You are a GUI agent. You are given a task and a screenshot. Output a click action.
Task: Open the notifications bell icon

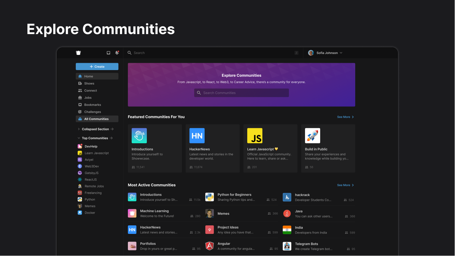pyautogui.click(x=117, y=53)
